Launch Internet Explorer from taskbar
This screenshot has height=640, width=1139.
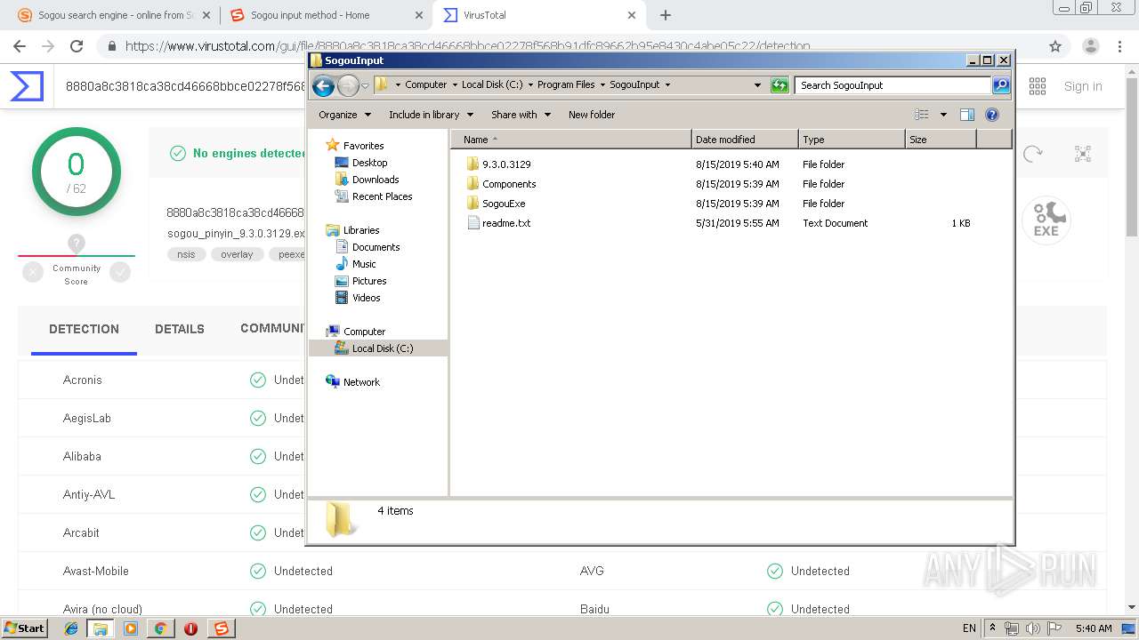pos(71,628)
